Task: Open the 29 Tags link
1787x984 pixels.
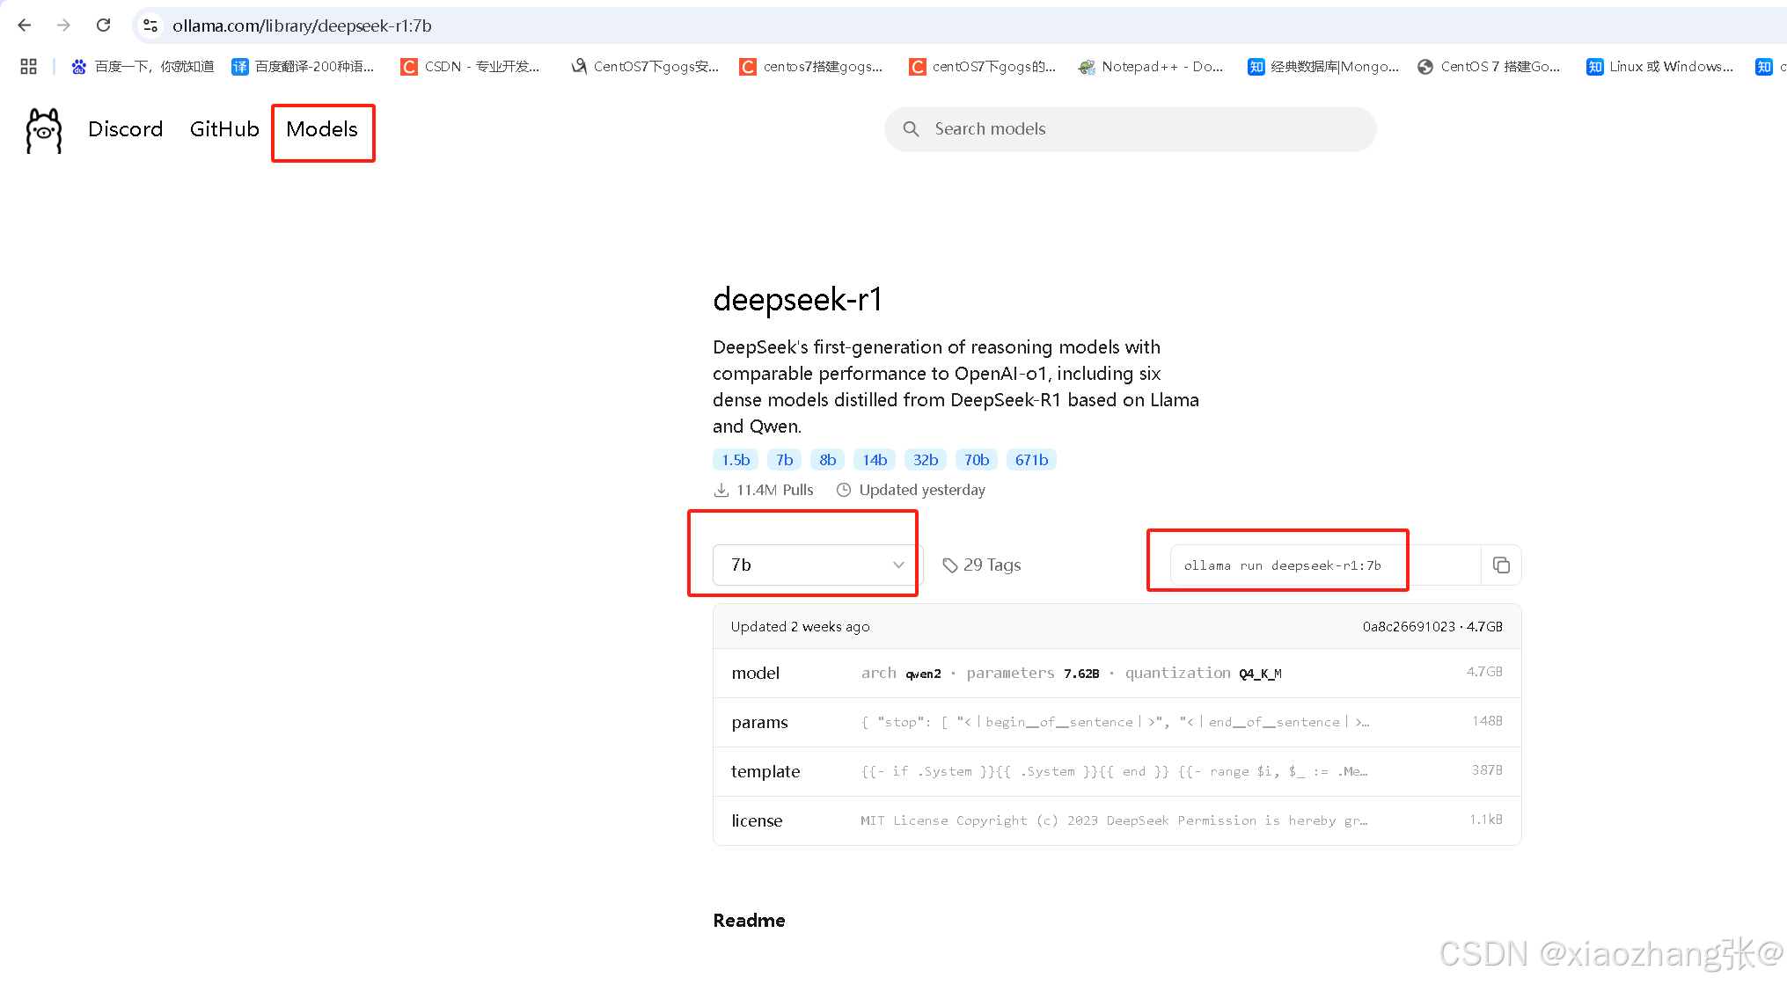Action: coord(992,565)
